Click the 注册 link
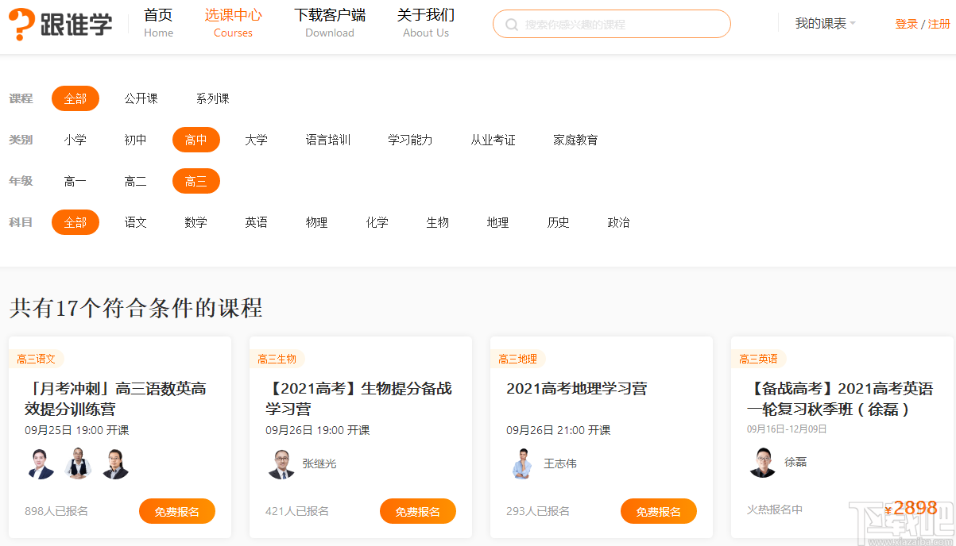Viewport: 956px width, 546px height. [939, 24]
